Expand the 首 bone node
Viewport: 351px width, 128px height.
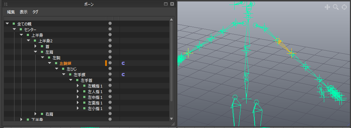[35, 46]
